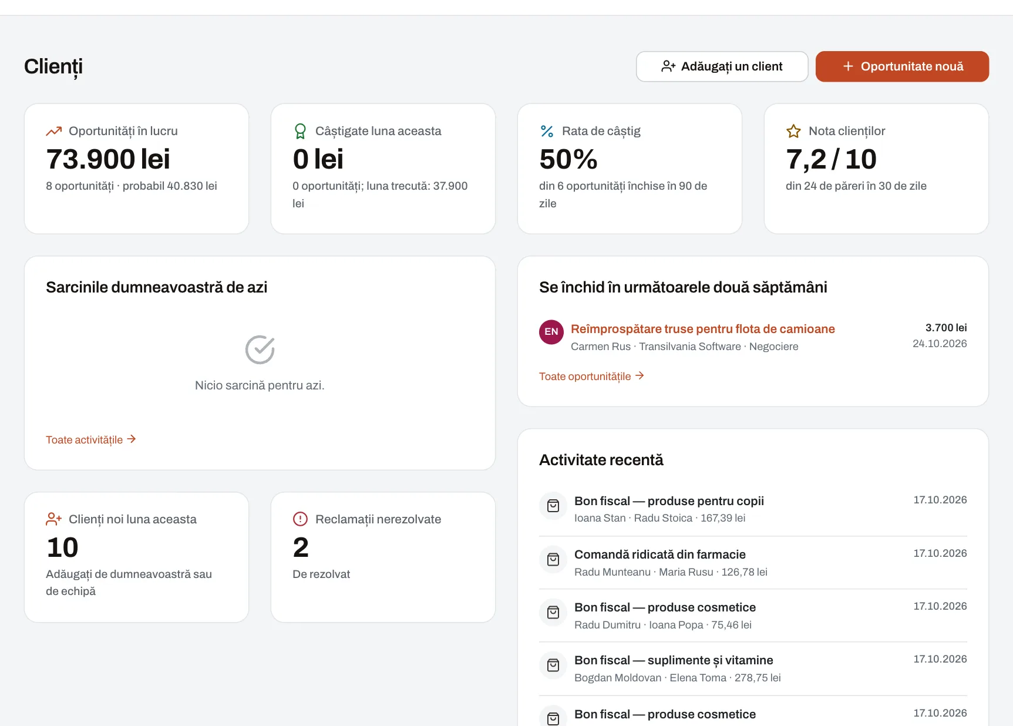Click the 24.10.2026 closing date
This screenshot has height=726, width=1013.
940,344
